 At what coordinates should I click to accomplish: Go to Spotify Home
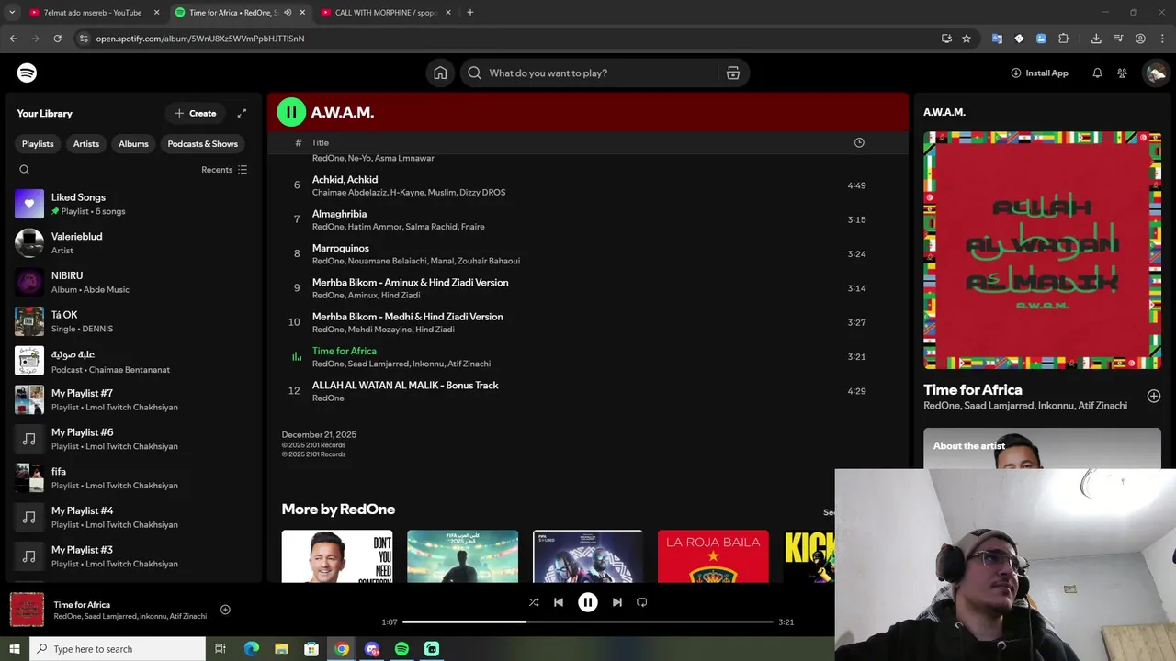pyautogui.click(x=440, y=73)
